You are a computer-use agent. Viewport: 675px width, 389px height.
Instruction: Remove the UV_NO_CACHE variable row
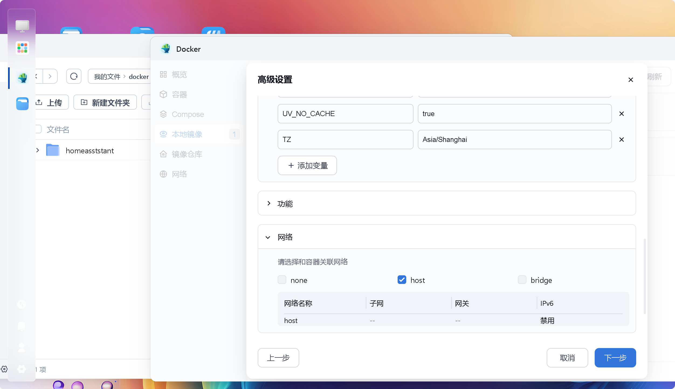click(x=622, y=114)
